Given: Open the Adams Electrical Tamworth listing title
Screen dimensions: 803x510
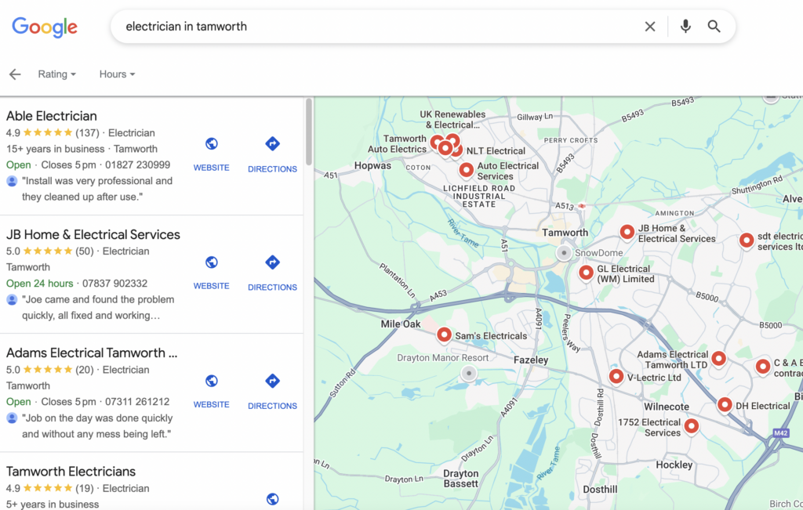Looking at the screenshot, I should (x=93, y=353).
